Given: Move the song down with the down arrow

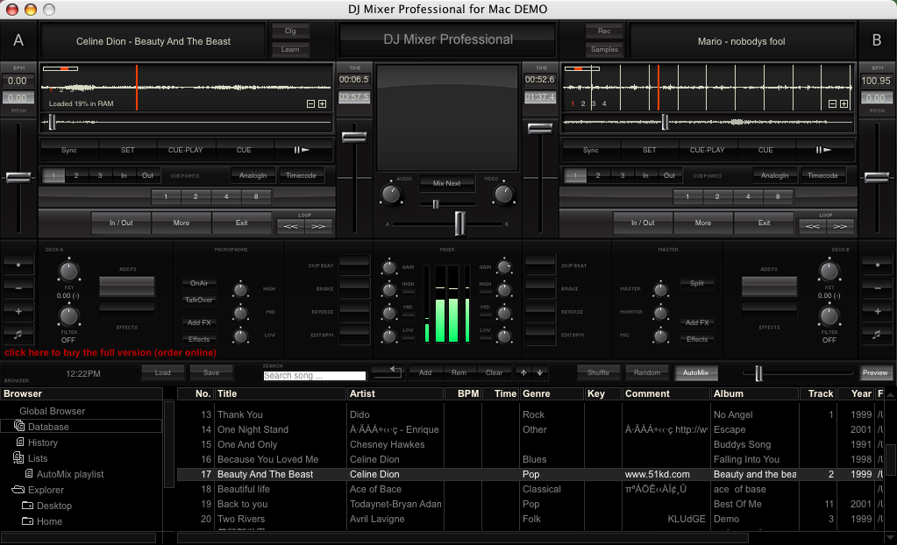Looking at the screenshot, I should point(539,372).
